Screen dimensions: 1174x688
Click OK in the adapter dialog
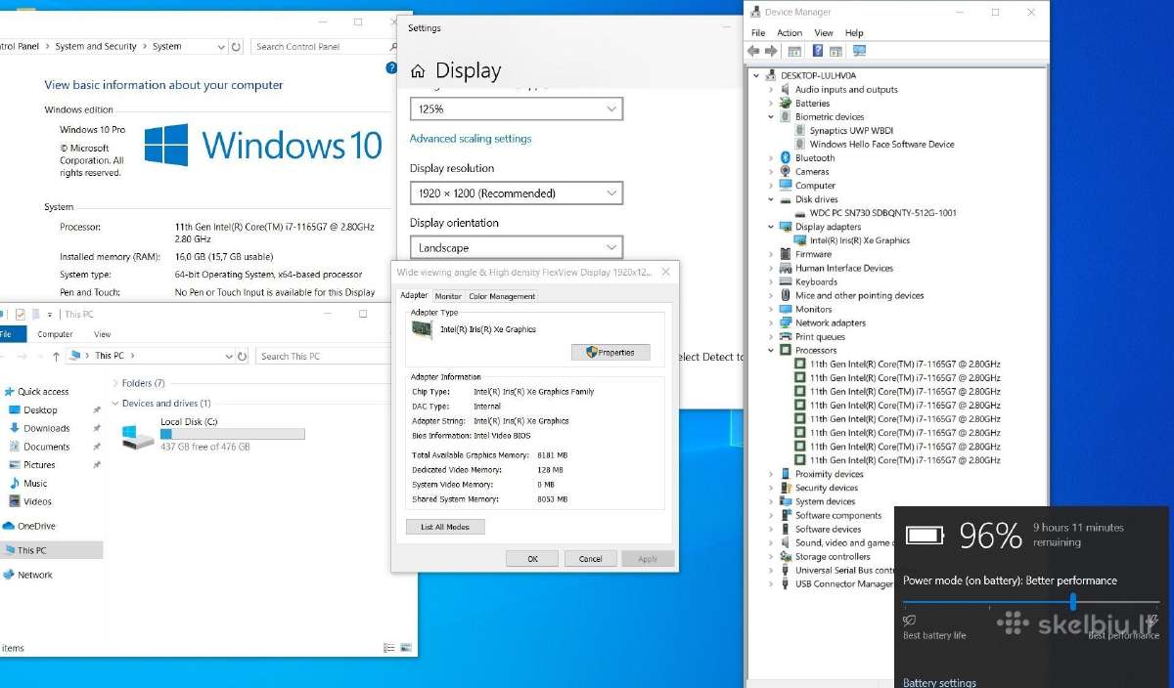[x=532, y=559]
